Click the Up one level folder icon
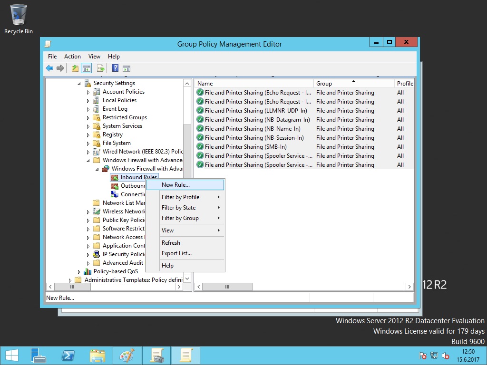487x365 pixels. coord(75,68)
